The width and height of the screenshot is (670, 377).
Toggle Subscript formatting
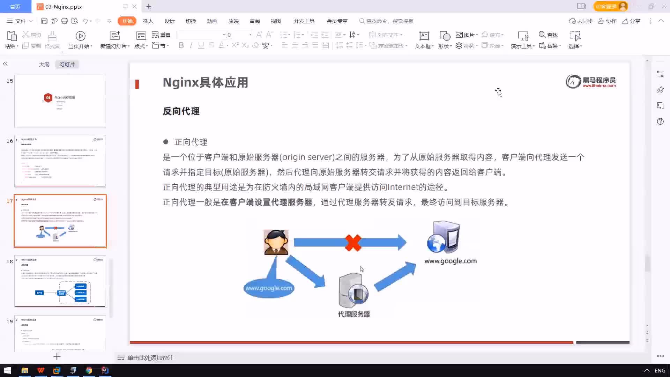tap(245, 45)
